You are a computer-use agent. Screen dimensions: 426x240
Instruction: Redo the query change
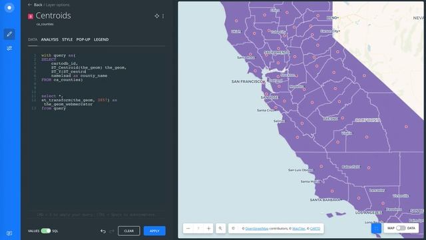point(112,231)
